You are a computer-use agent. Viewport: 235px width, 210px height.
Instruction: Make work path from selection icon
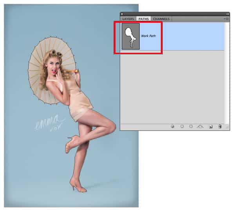(x=201, y=127)
